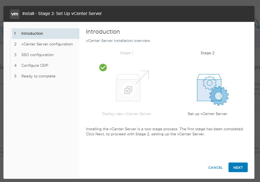Viewport: 260px width, 182px height.
Task: Select the Ready to complete step
Action: click(38, 76)
